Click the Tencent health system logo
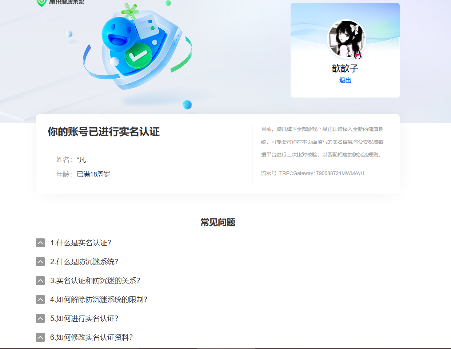 (x=60, y=2)
